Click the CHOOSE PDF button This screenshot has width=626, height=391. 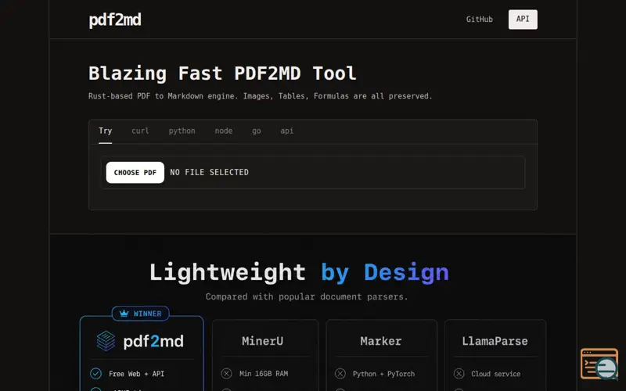(x=135, y=172)
